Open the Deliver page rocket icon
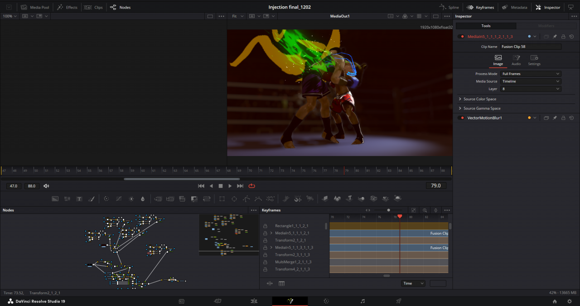This screenshot has height=306, width=580. [399, 301]
